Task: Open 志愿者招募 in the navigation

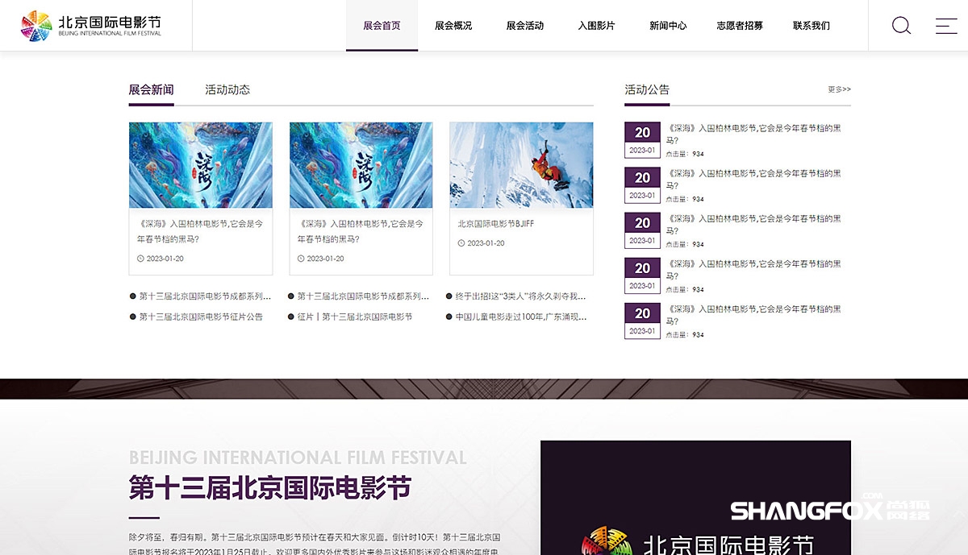Action: pos(740,26)
